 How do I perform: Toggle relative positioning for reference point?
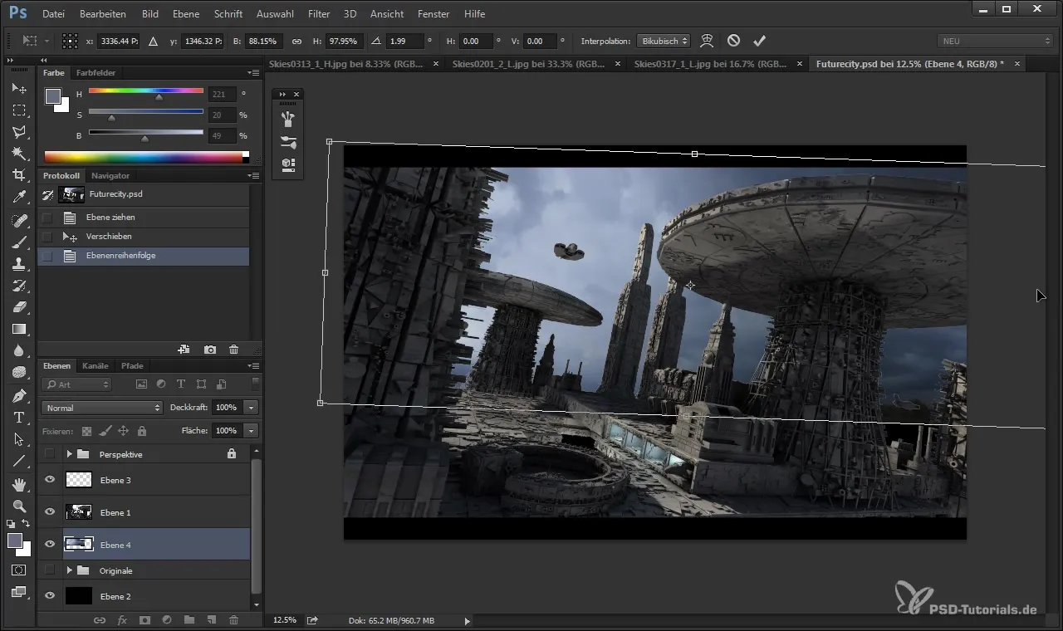coord(154,41)
